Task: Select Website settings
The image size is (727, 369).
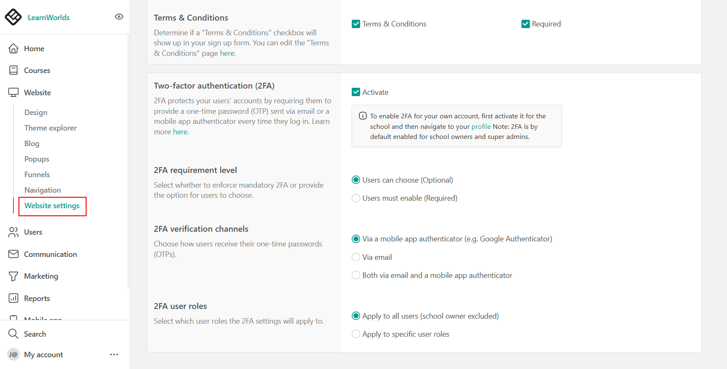Action: pos(52,206)
